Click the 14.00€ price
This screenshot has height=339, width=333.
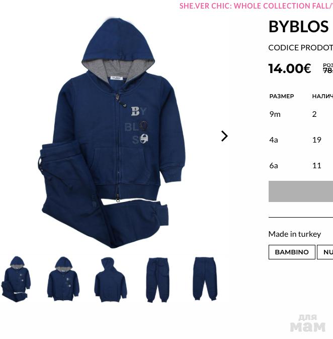(290, 69)
